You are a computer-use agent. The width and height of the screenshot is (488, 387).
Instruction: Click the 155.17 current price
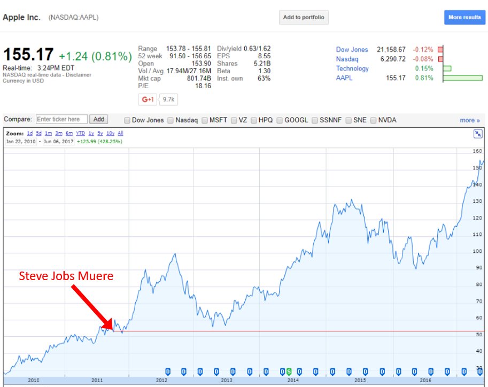tap(28, 54)
